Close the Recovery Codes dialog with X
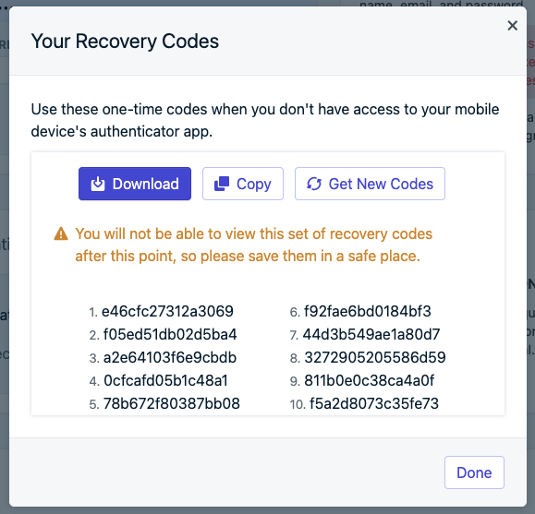Screen dimensions: 535x514 pos(513,26)
